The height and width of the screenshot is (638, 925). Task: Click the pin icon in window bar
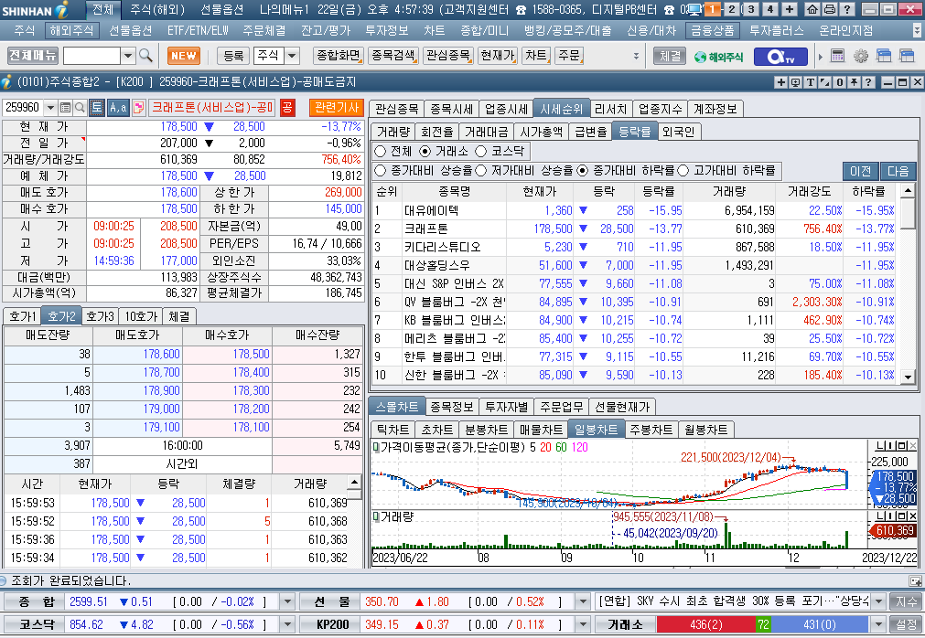click(854, 82)
